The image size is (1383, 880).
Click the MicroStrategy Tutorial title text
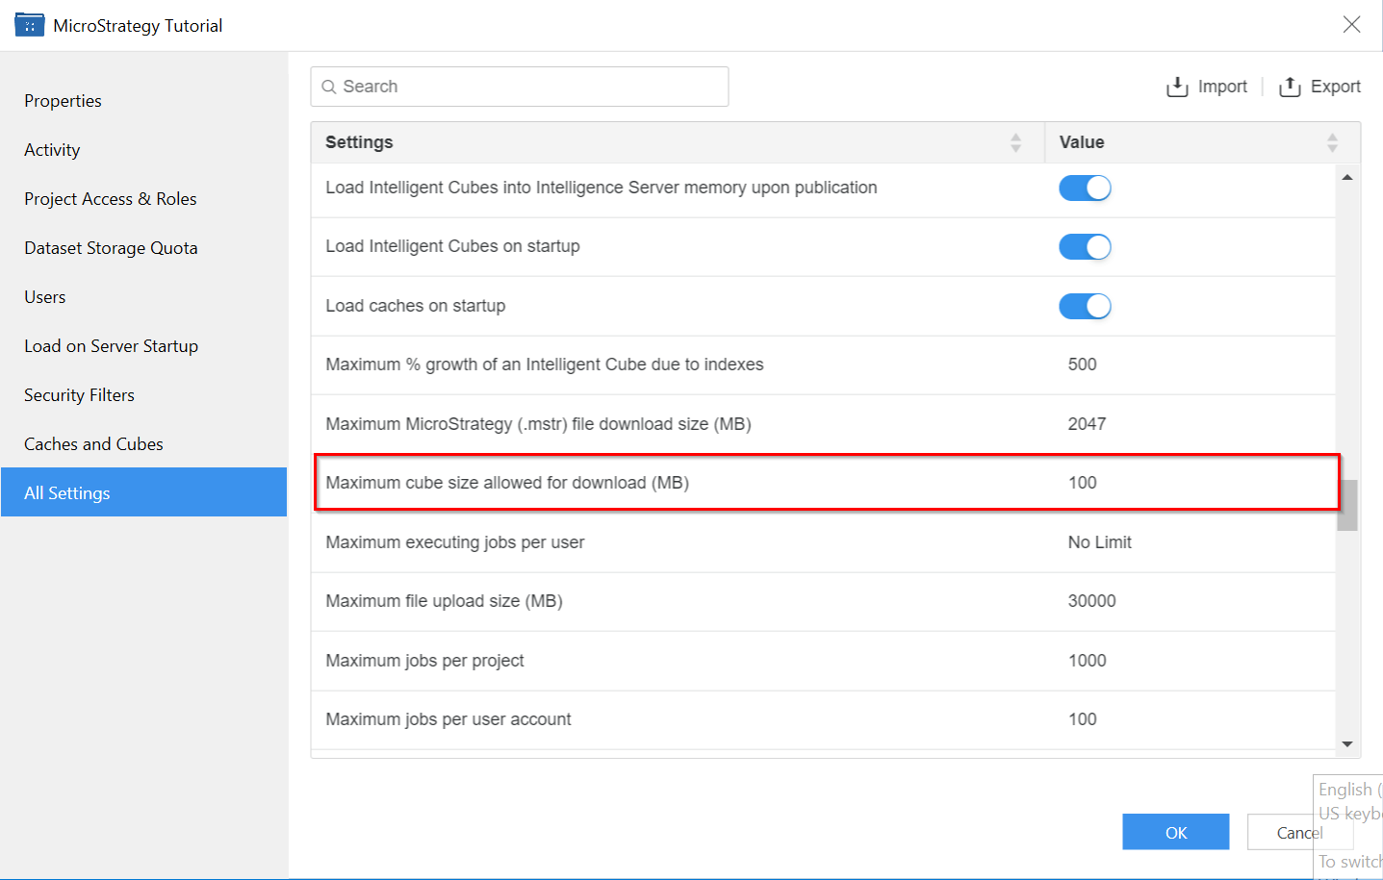tap(138, 26)
